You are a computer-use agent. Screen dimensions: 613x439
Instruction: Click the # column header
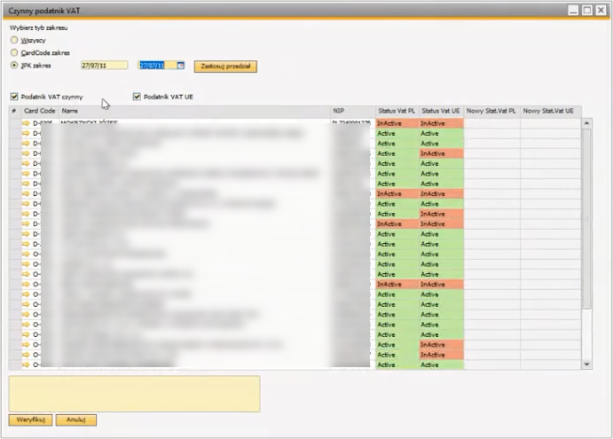14,111
